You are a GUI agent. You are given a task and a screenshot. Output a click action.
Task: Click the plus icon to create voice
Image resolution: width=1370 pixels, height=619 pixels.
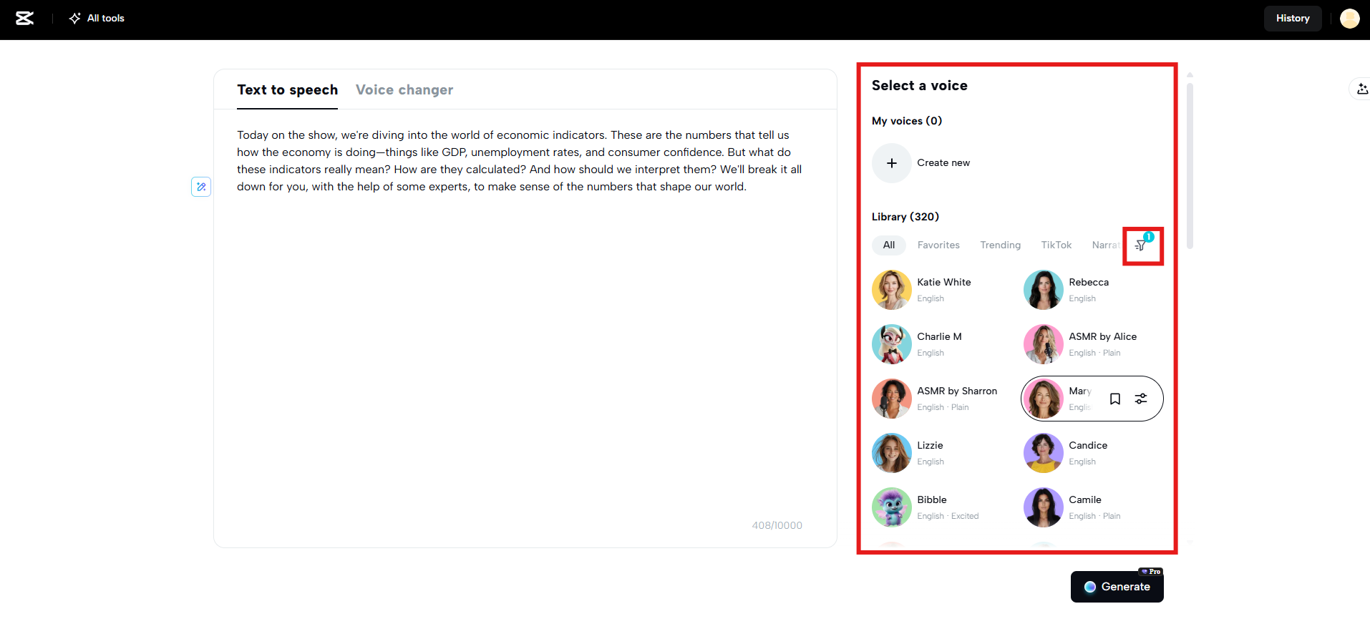coord(892,163)
